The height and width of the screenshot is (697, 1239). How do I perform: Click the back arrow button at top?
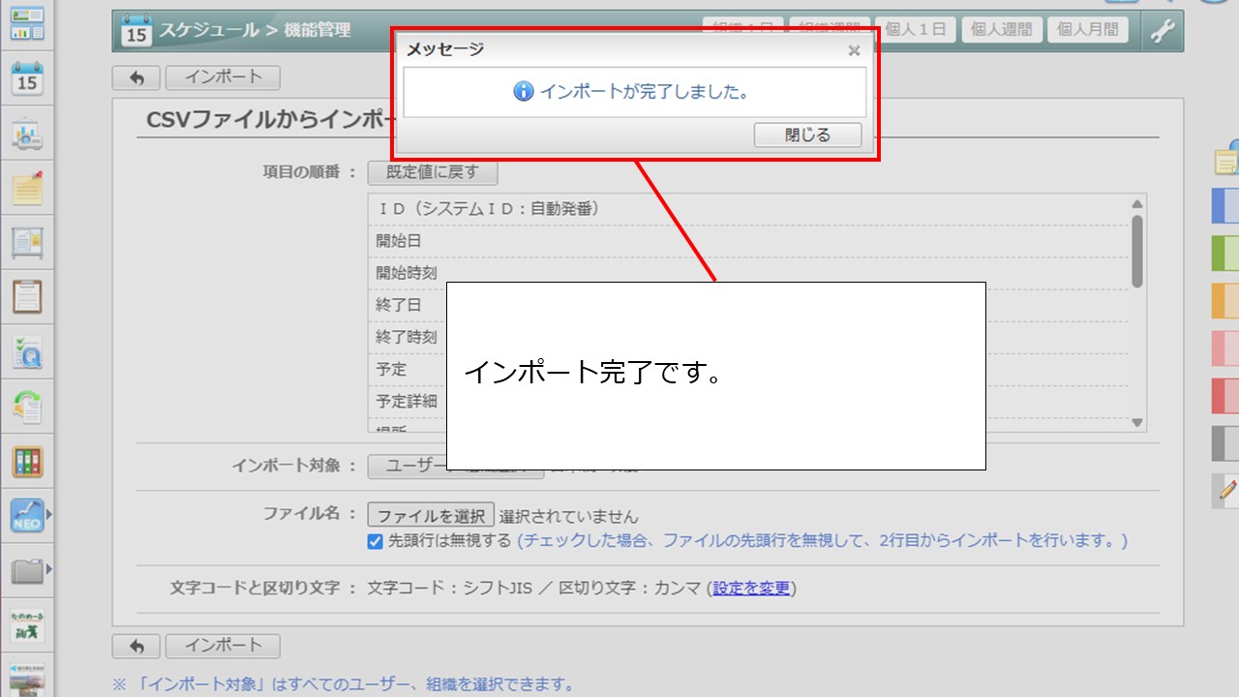136,77
